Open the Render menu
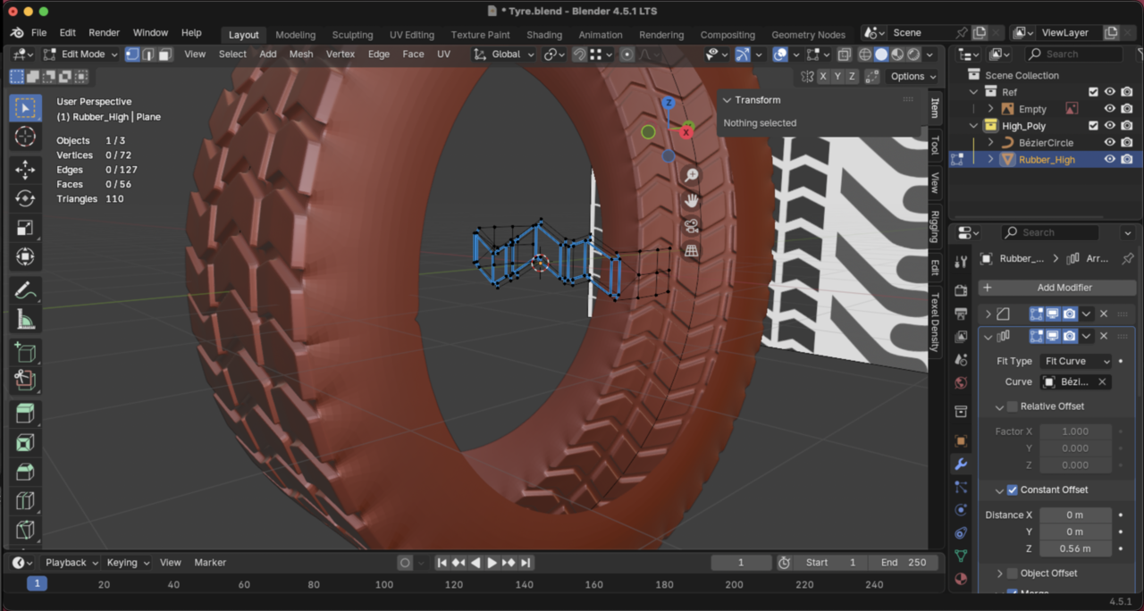The width and height of the screenshot is (1144, 611). pyautogui.click(x=104, y=32)
